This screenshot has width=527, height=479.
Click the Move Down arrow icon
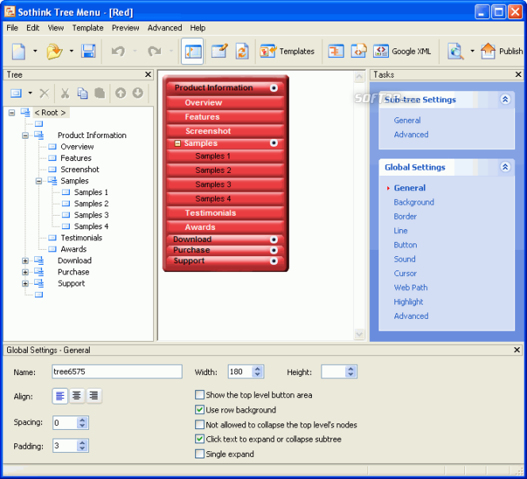137,93
